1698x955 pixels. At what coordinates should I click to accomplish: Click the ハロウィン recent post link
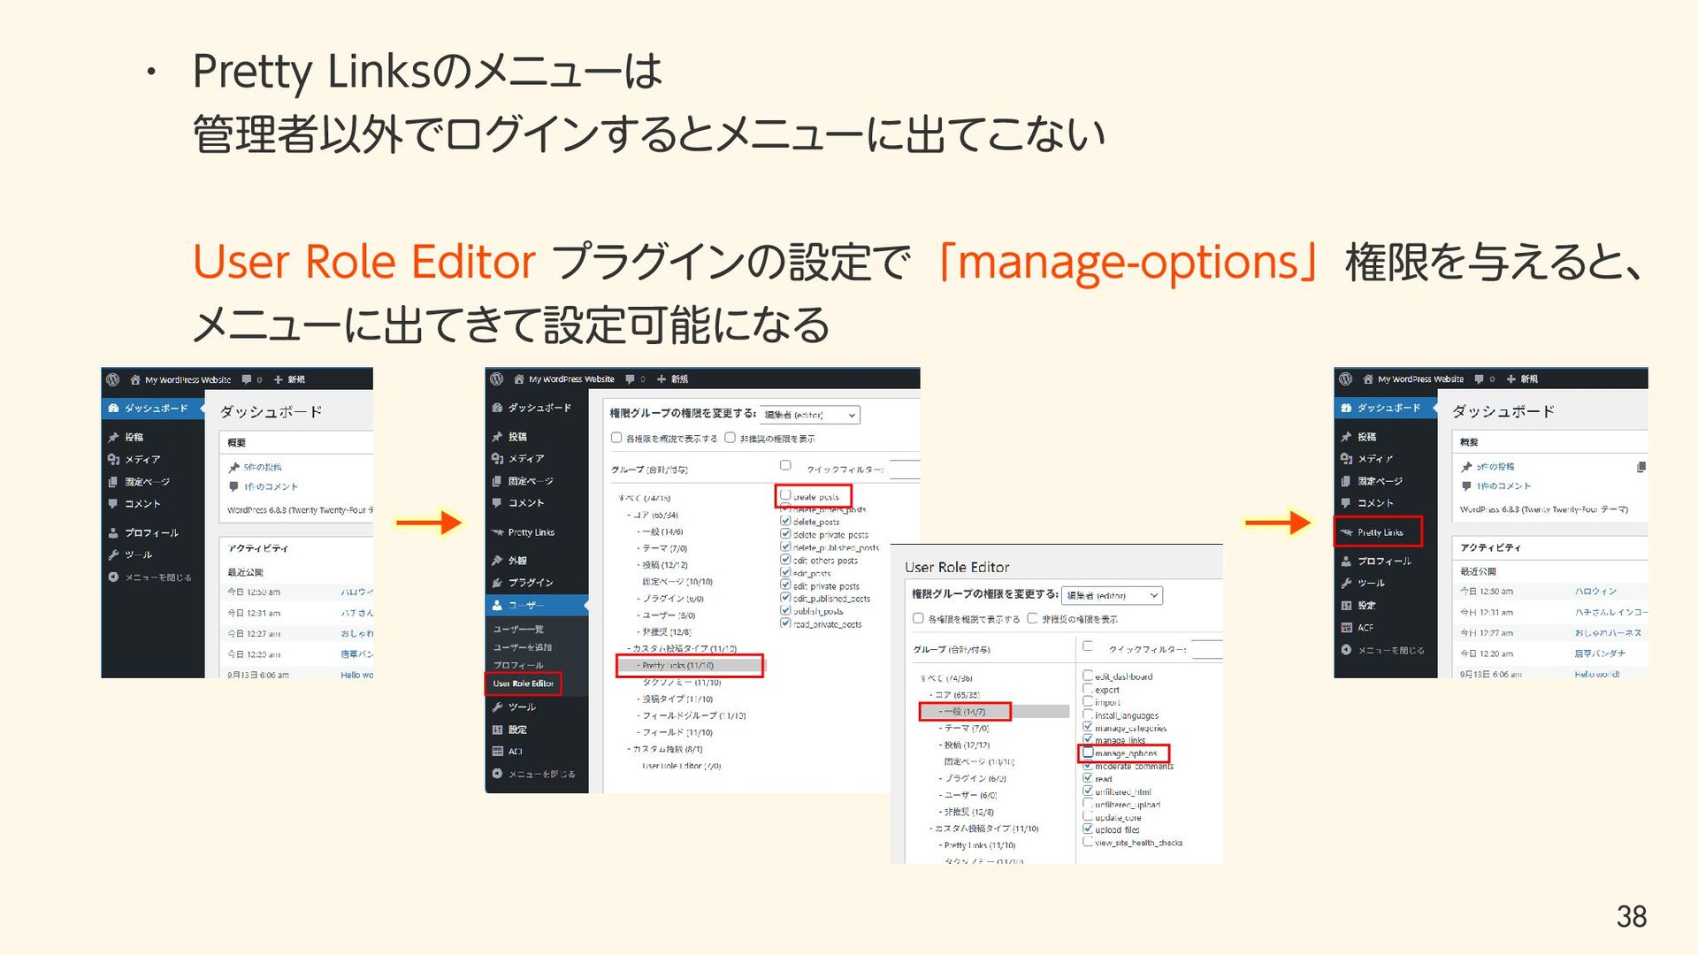pos(1595,591)
